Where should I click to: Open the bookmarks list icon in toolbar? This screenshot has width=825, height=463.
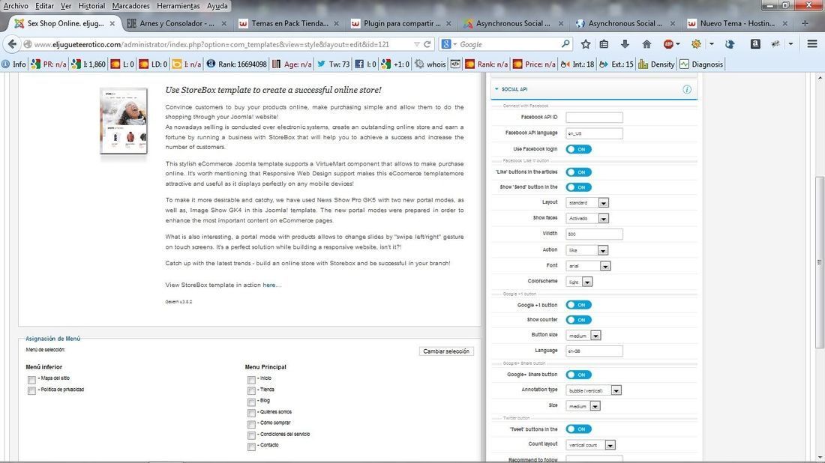coord(604,45)
